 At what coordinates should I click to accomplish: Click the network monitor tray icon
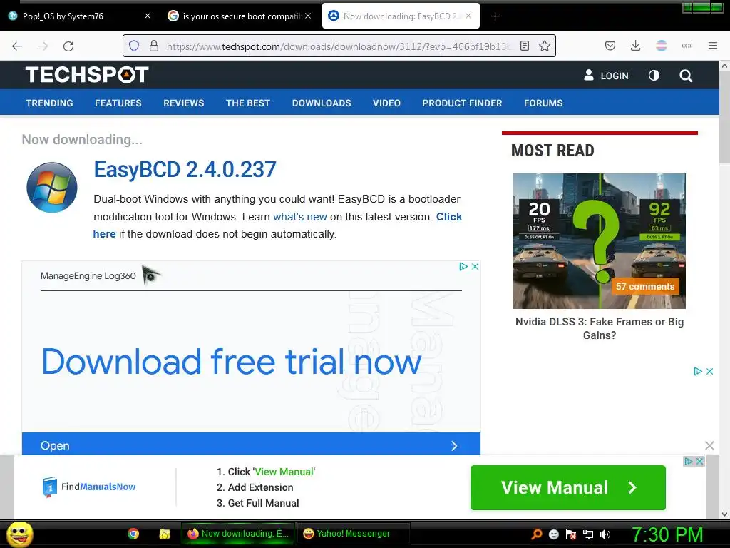point(588,535)
